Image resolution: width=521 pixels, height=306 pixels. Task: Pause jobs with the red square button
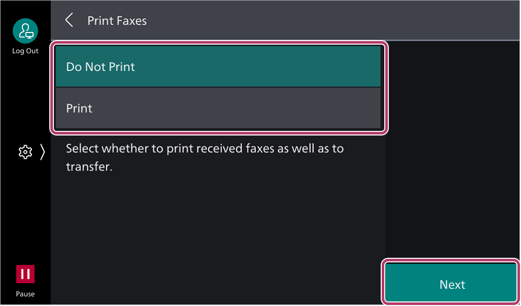coord(25,274)
